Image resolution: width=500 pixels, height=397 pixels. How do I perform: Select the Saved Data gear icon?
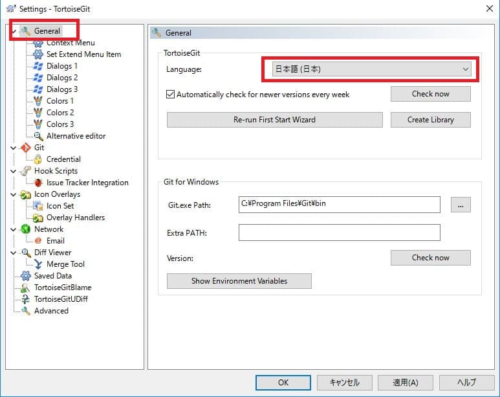point(26,276)
